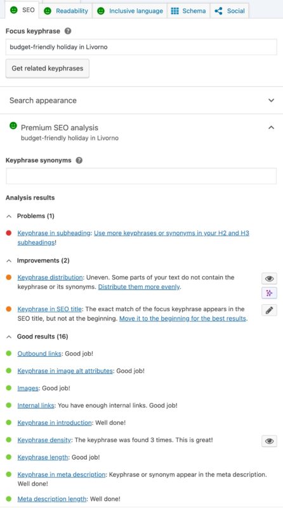This screenshot has width=283, height=508.
Task: Click the green smiley on Readability tab
Action: coord(48,11)
